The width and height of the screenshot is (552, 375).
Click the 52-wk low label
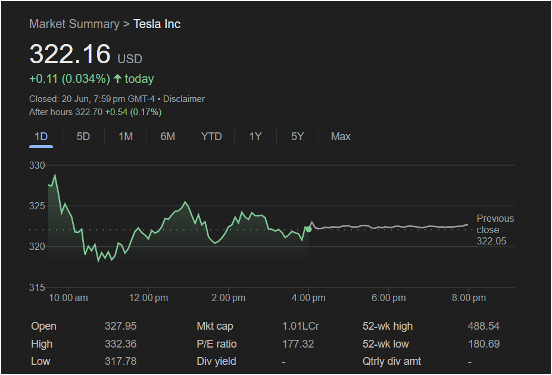coord(386,344)
